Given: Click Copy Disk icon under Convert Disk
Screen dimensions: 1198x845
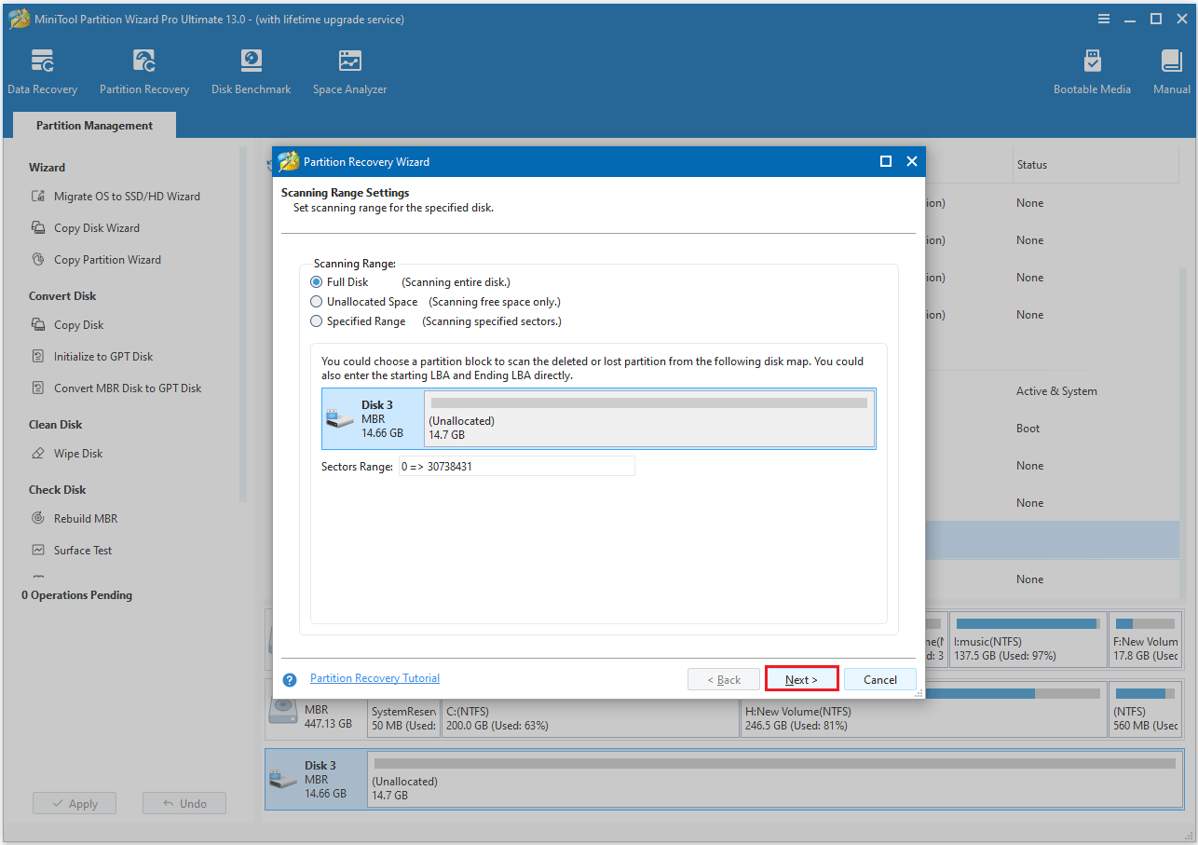Looking at the screenshot, I should (38, 325).
